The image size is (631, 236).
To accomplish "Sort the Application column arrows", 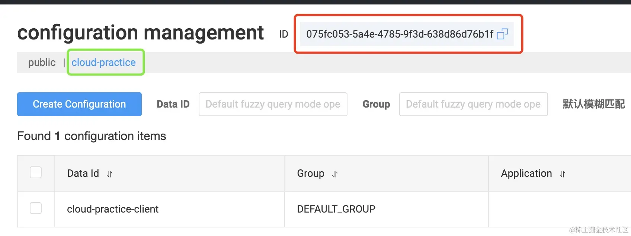I will 563,174.
